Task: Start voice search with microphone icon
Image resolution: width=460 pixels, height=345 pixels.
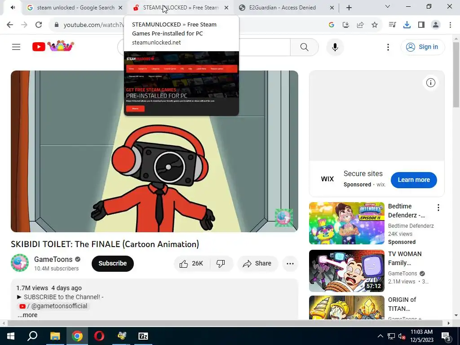Action: click(x=335, y=47)
